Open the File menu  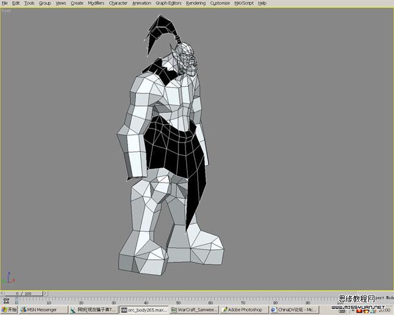[4, 3]
